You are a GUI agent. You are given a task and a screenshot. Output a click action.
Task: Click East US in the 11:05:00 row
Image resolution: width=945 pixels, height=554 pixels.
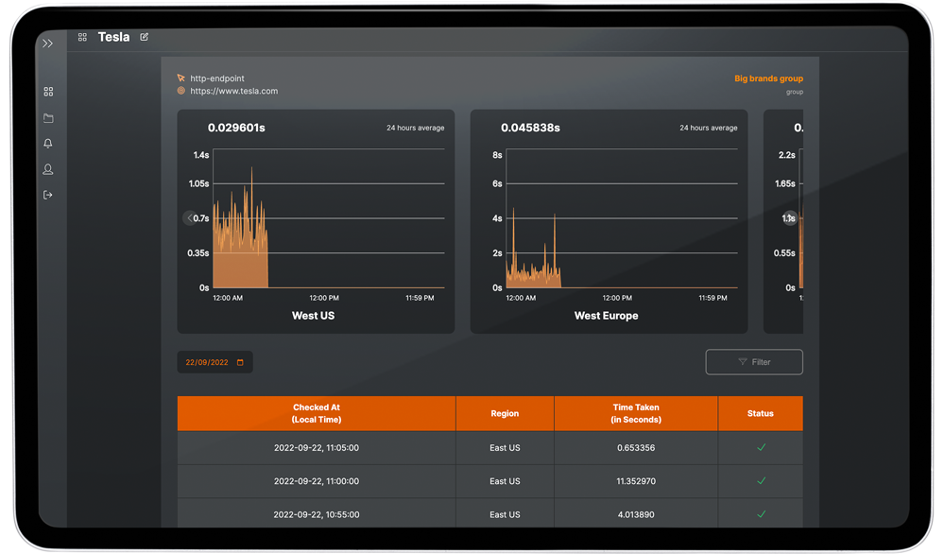coord(505,448)
